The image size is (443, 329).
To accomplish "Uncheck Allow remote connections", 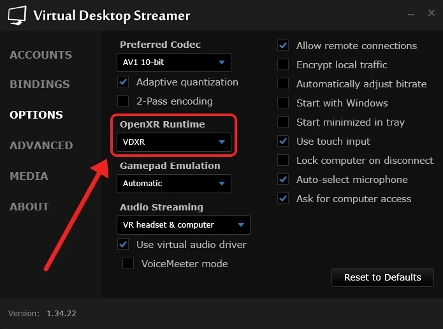I will point(283,45).
